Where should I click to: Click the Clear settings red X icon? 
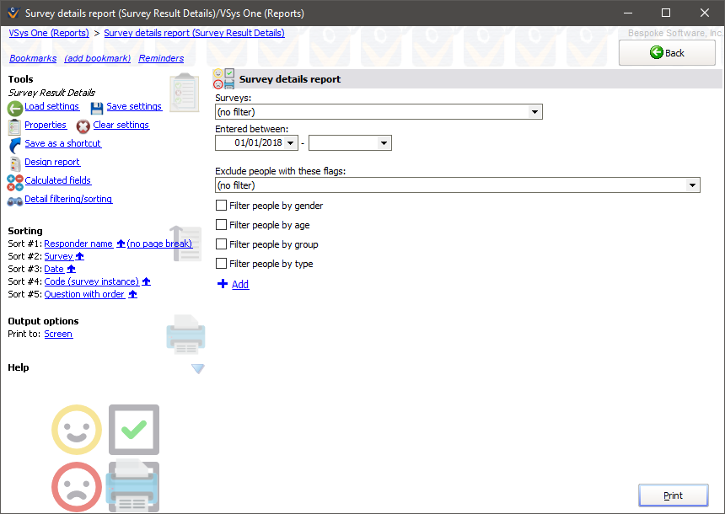(83, 126)
